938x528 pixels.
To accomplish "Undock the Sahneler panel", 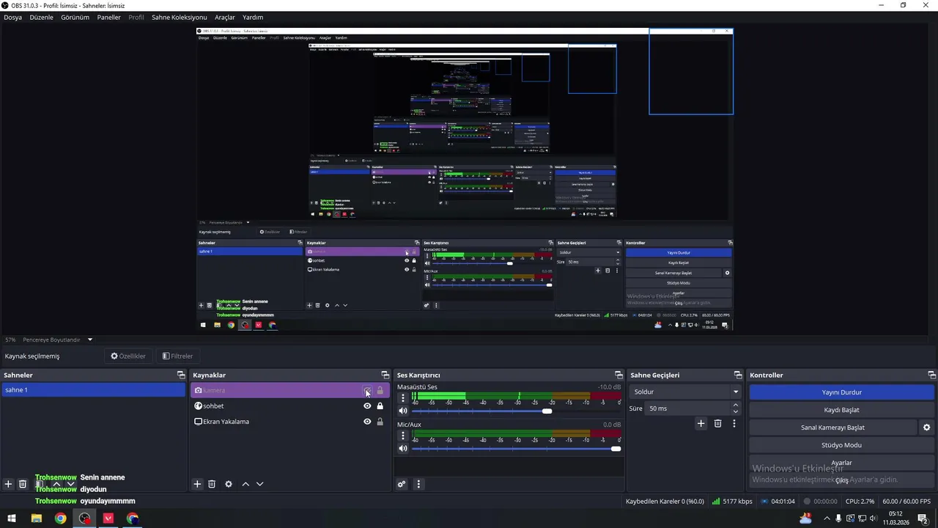I will [181, 375].
